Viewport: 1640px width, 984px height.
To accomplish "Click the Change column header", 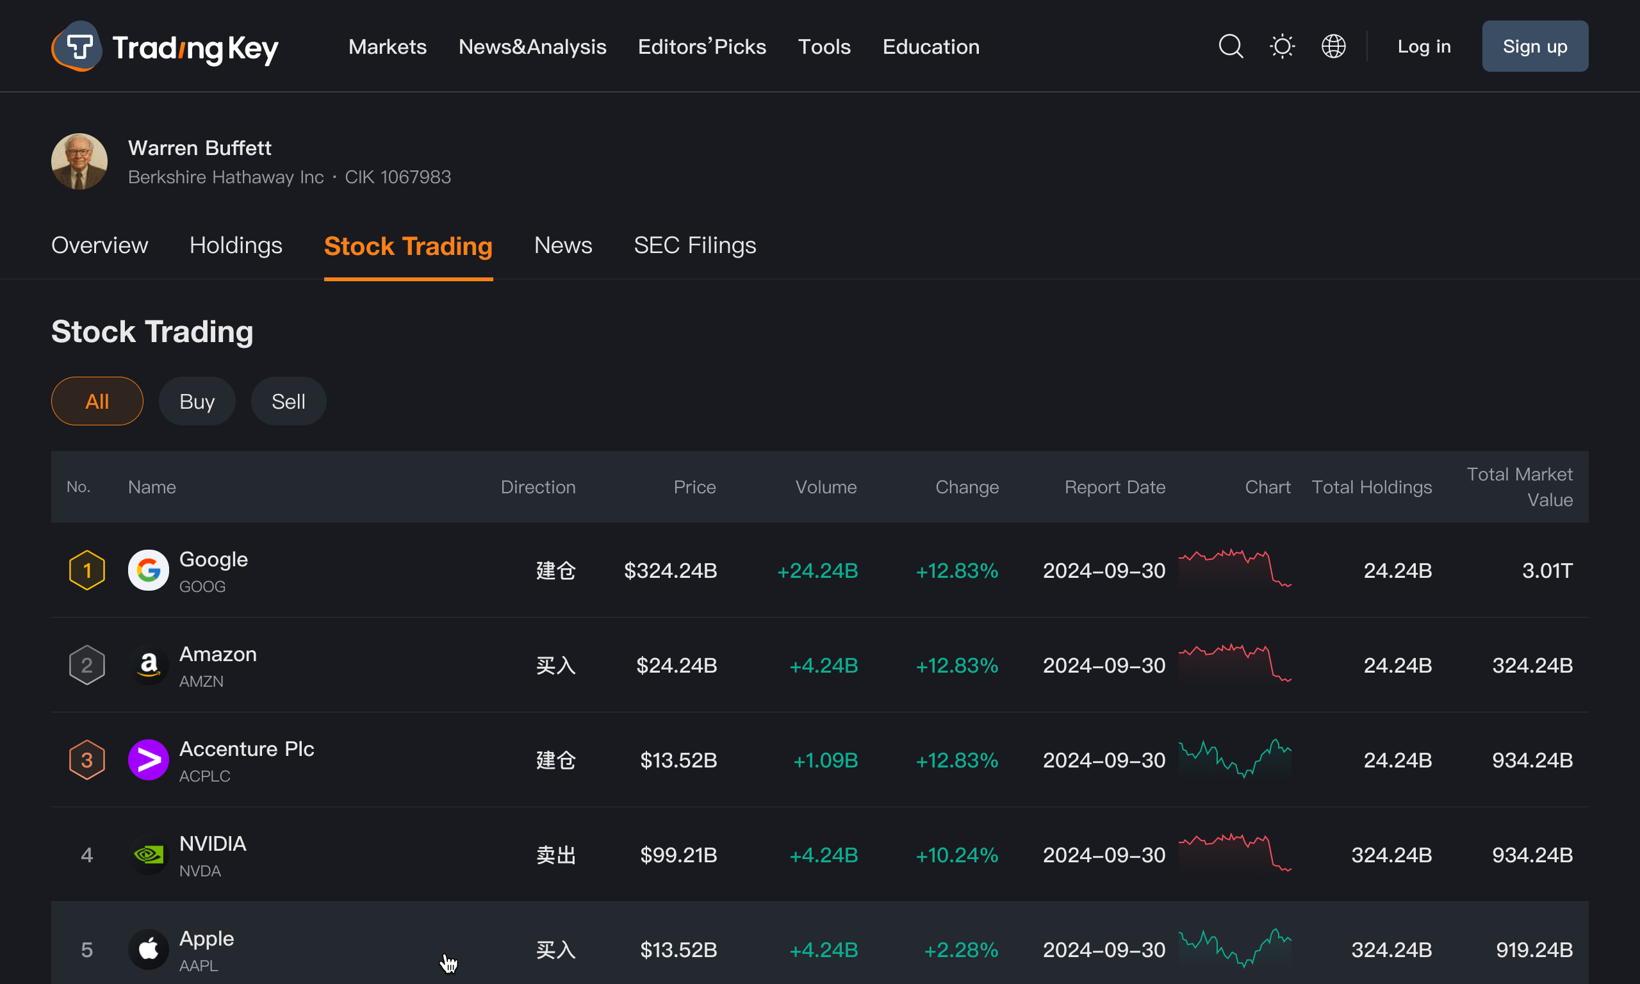I will tap(967, 488).
